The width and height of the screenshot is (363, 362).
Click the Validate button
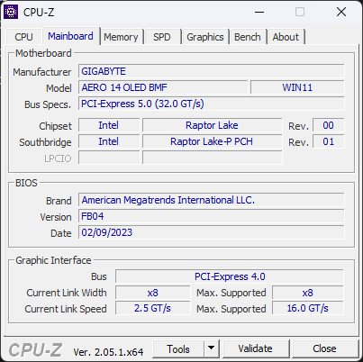pos(256,348)
